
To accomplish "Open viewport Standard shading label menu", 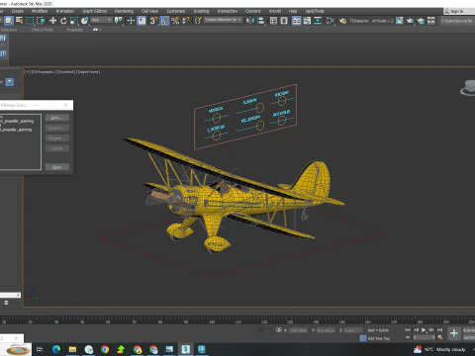I will pos(66,71).
